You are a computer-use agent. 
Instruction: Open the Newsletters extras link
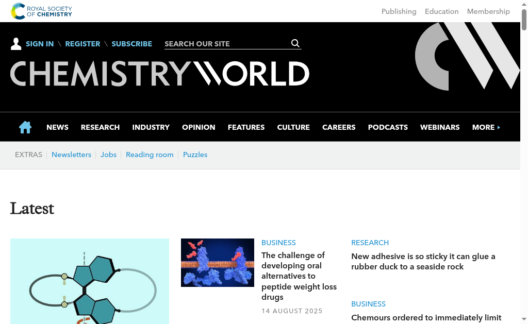click(x=71, y=155)
